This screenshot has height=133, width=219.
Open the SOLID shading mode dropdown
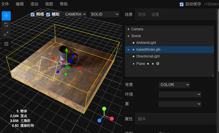coord(104,14)
